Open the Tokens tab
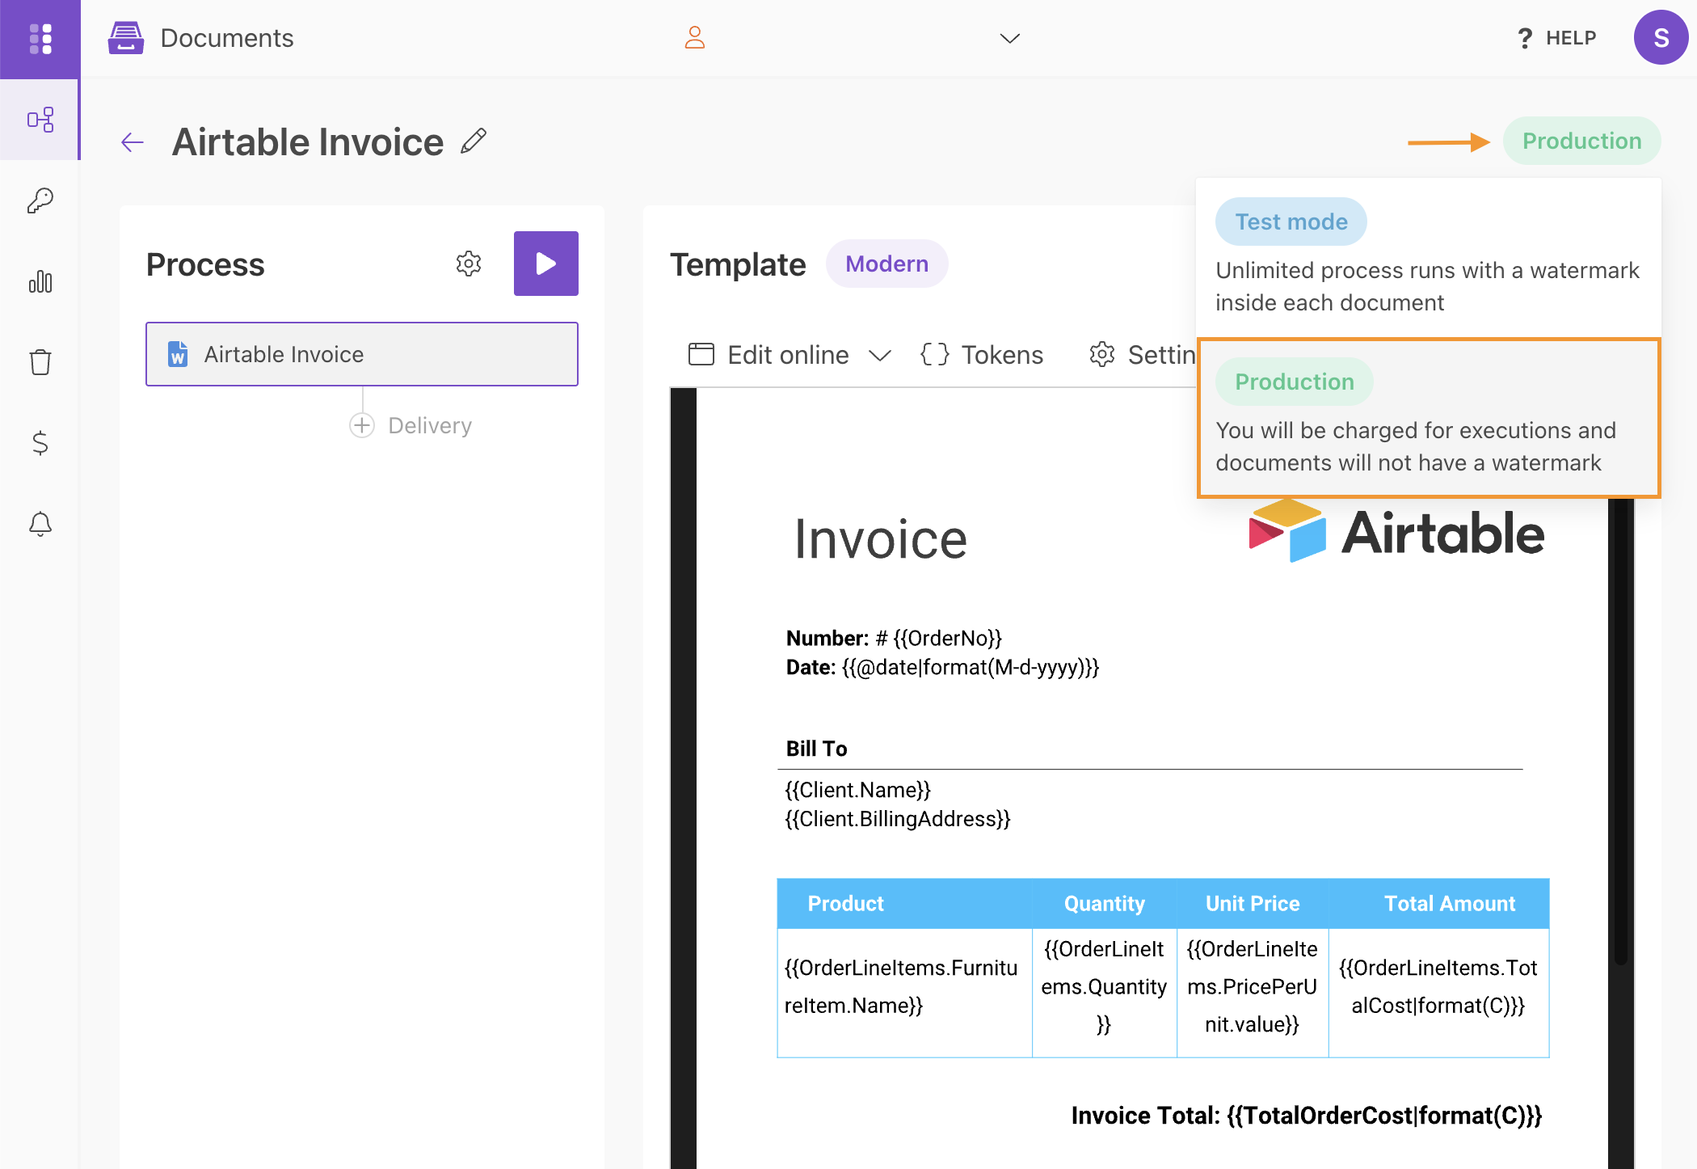The image size is (1697, 1169). coord(983,355)
